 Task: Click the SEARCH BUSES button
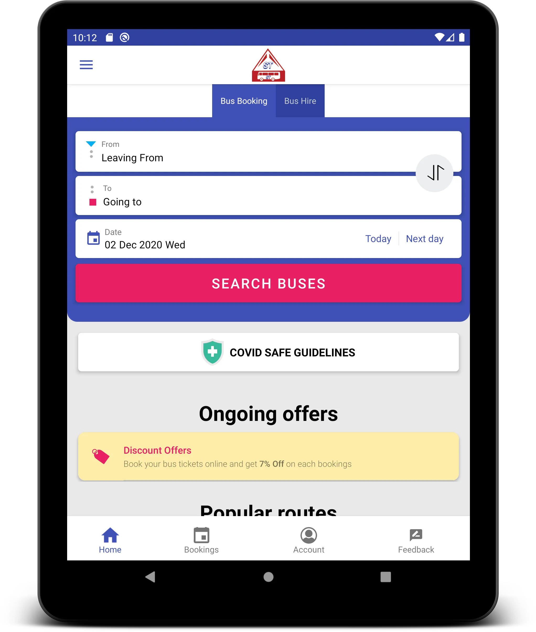(x=268, y=283)
